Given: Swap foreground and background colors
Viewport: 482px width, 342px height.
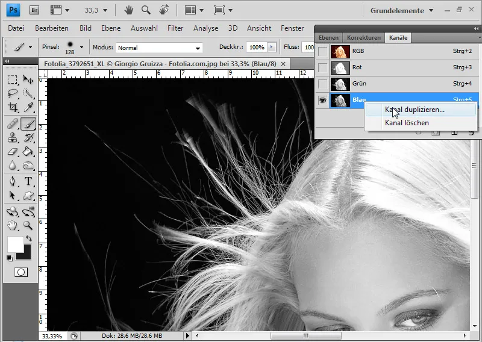Looking at the screenshot, I should [x=28, y=238].
